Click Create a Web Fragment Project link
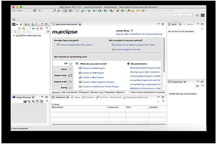 pyautogui.click(x=98, y=82)
